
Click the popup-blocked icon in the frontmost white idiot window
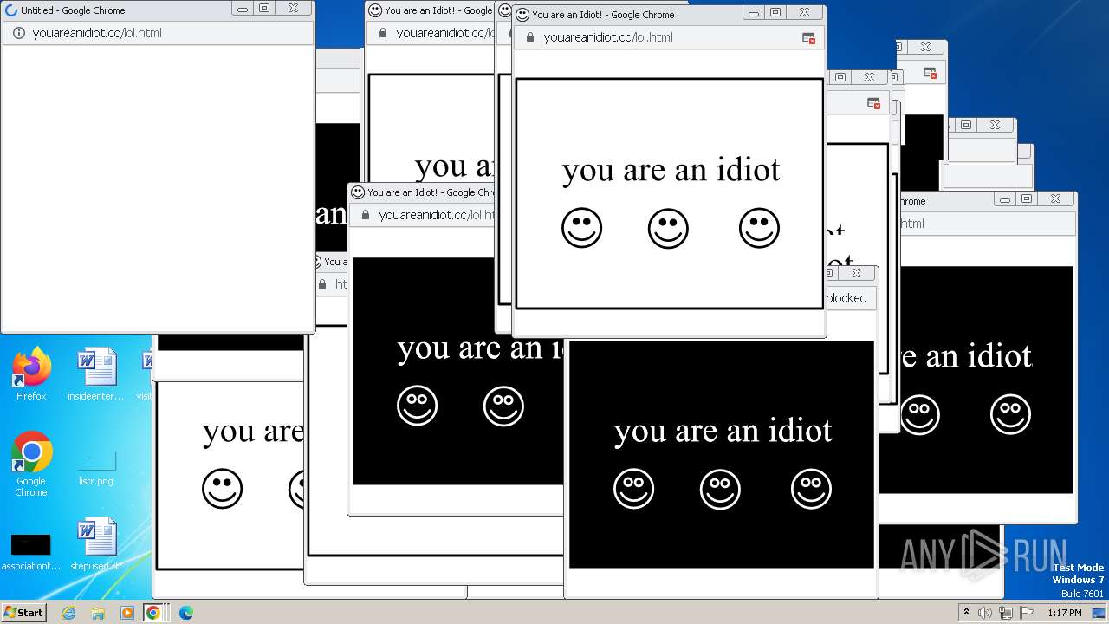808,37
